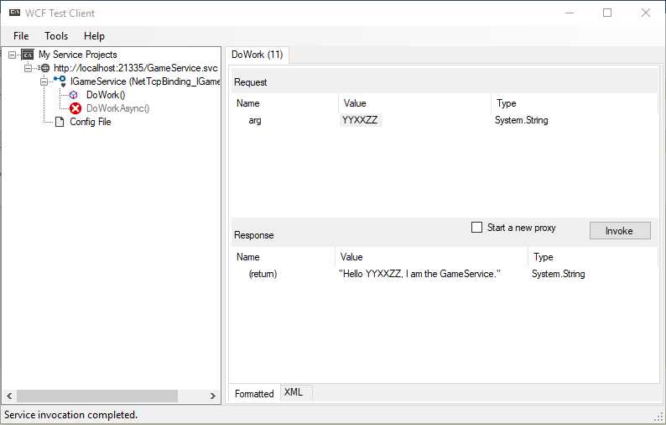Click the tree scrollbar left arrow
Image resolution: width=666 pixels, height=425 pixels.
(9, 396)
